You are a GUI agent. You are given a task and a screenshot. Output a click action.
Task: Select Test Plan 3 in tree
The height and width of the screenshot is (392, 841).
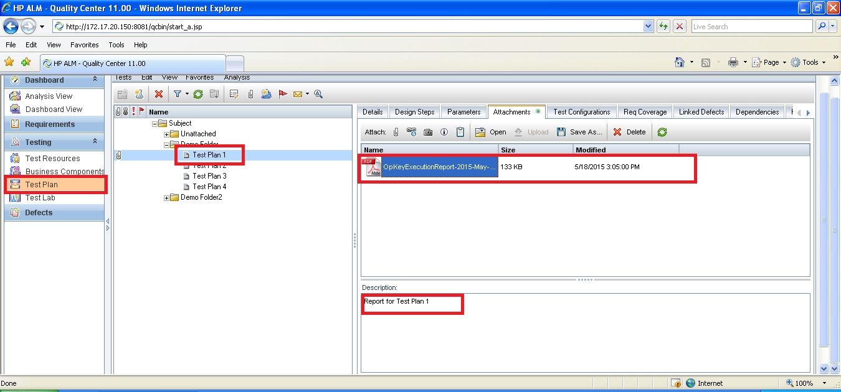(209, 176)
